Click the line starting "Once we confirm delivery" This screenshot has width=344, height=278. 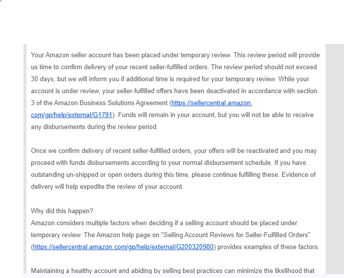(174, 151)
